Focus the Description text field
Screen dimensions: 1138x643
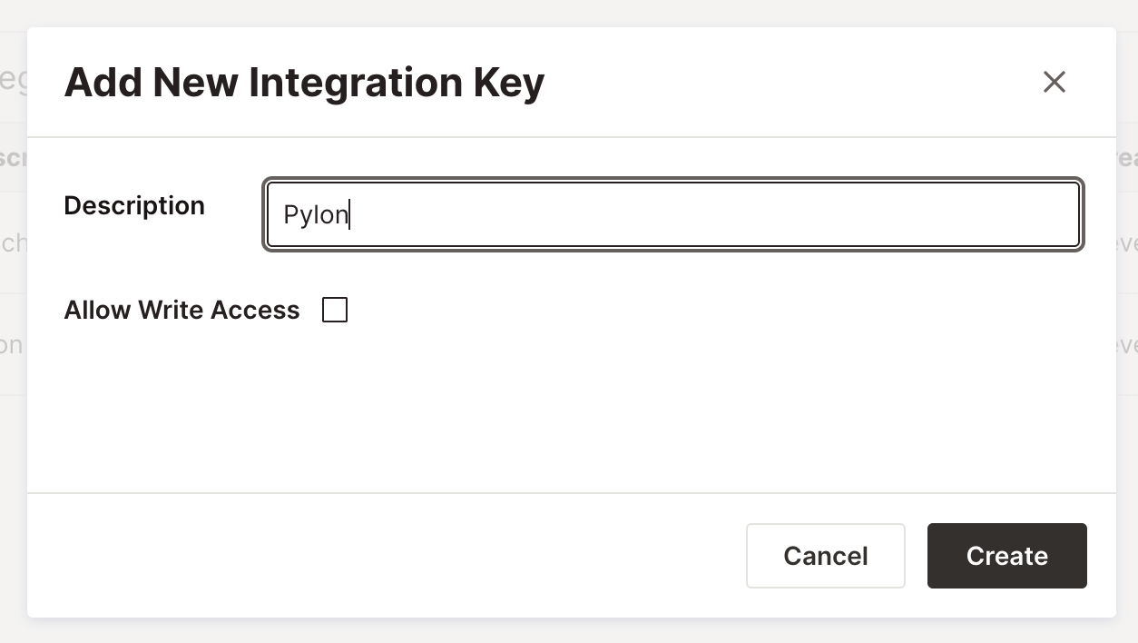coord(673,214)
